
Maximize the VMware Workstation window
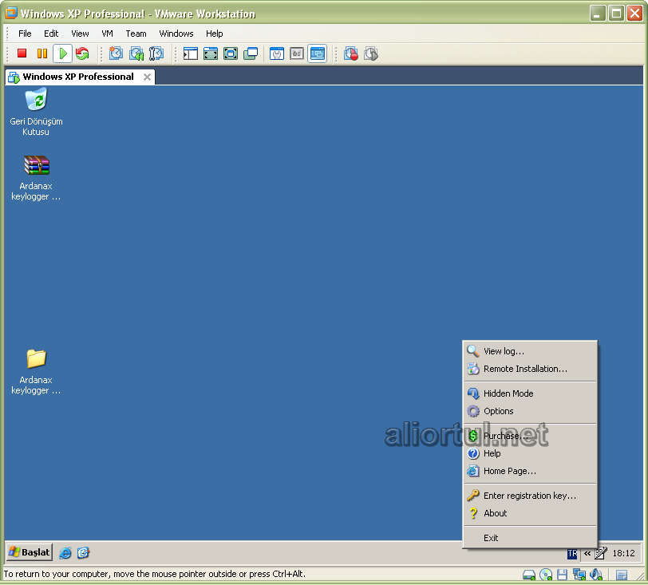616,14
